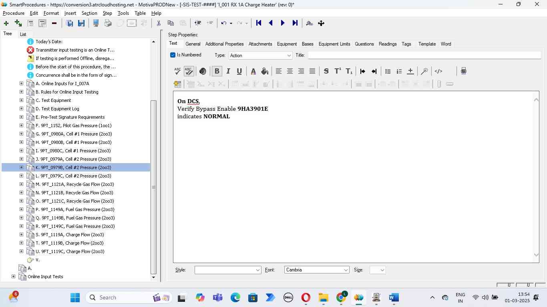The width and height of the screenshot is (547, 307).
Task: Open the Insert menu
Action: [x=70, y=13]
